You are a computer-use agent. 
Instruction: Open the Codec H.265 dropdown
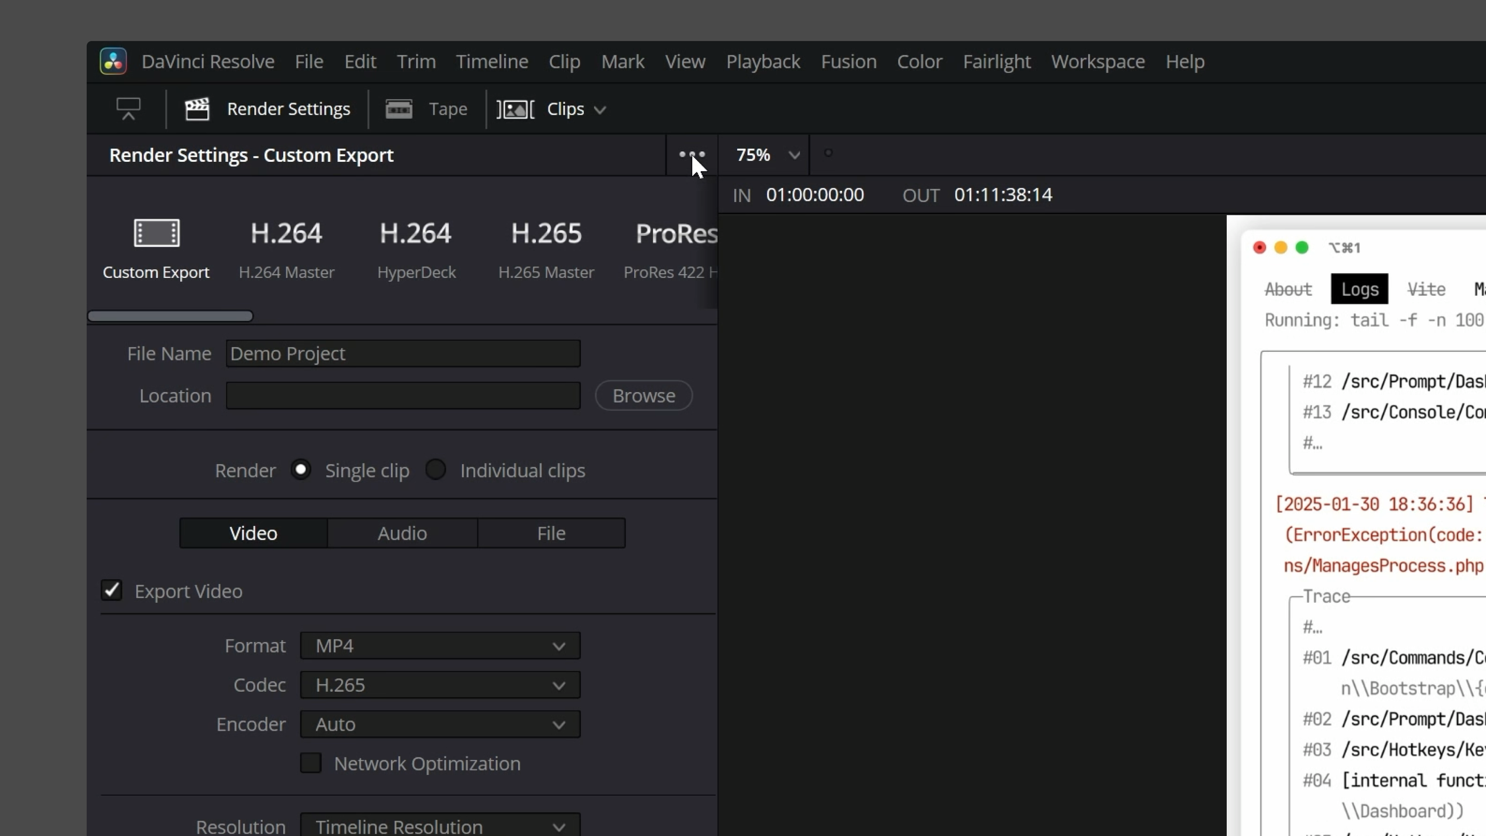pyautogui.click(x=440, y=685)
